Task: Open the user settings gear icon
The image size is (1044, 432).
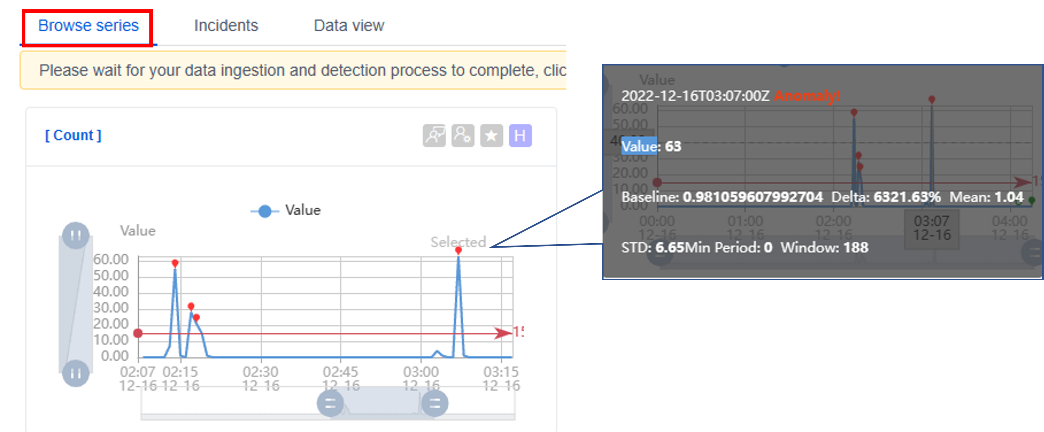Action: click(x=463, y=135)
